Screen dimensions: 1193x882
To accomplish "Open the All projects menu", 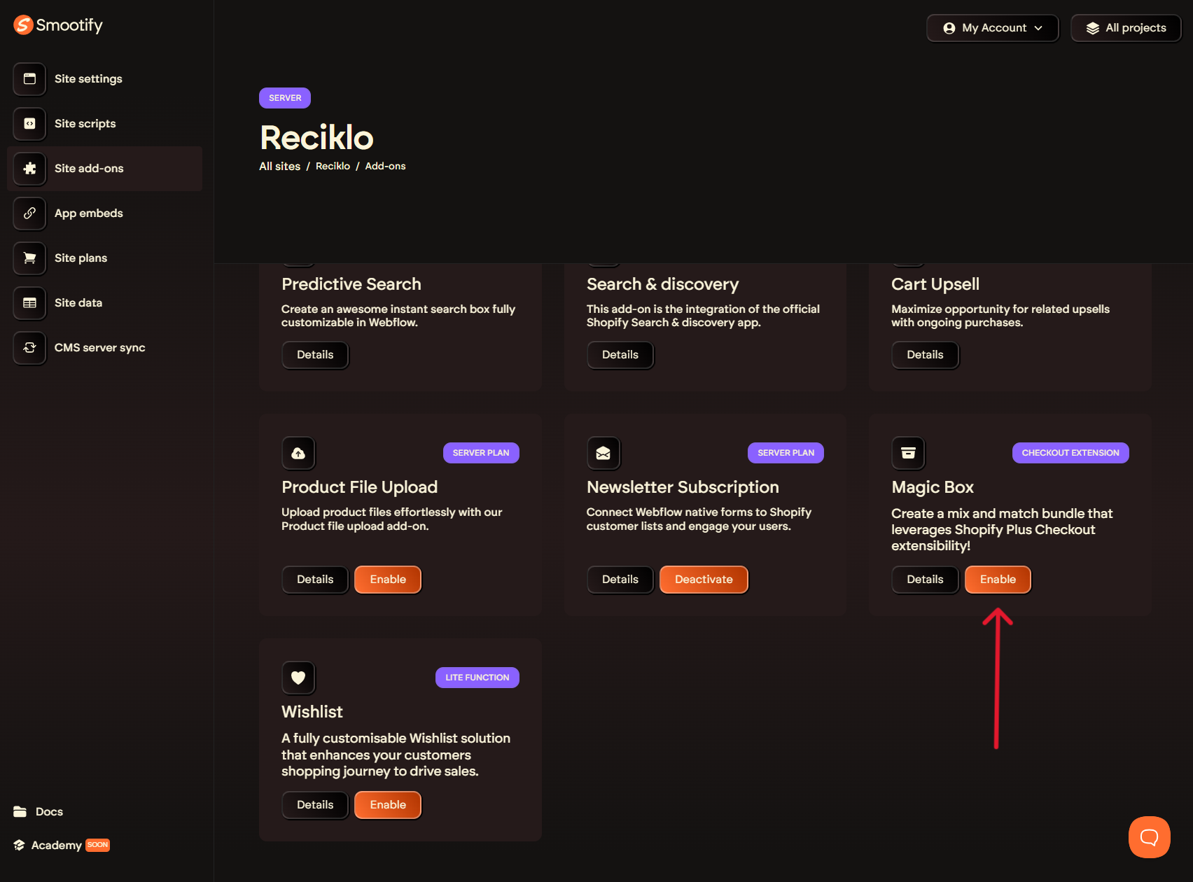I will tap(1126, 28).
